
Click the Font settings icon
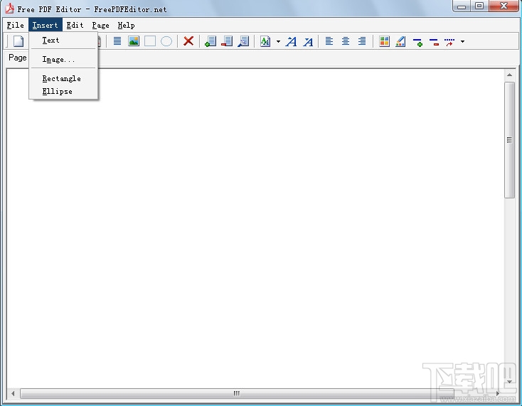[x=265, y=41]
